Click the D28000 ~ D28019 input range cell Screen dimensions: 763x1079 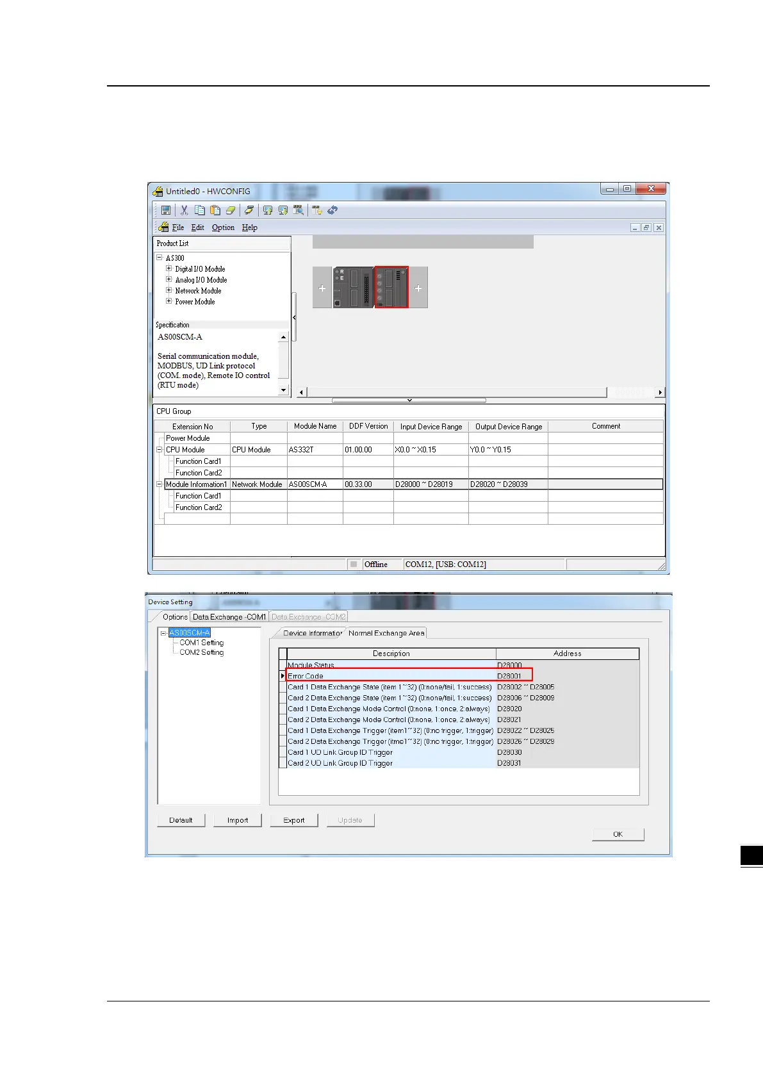pyautogui.click(x=431, y=484)
